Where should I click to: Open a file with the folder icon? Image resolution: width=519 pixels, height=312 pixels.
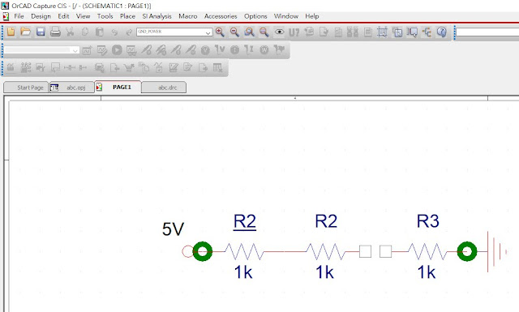tap(25, 32)
